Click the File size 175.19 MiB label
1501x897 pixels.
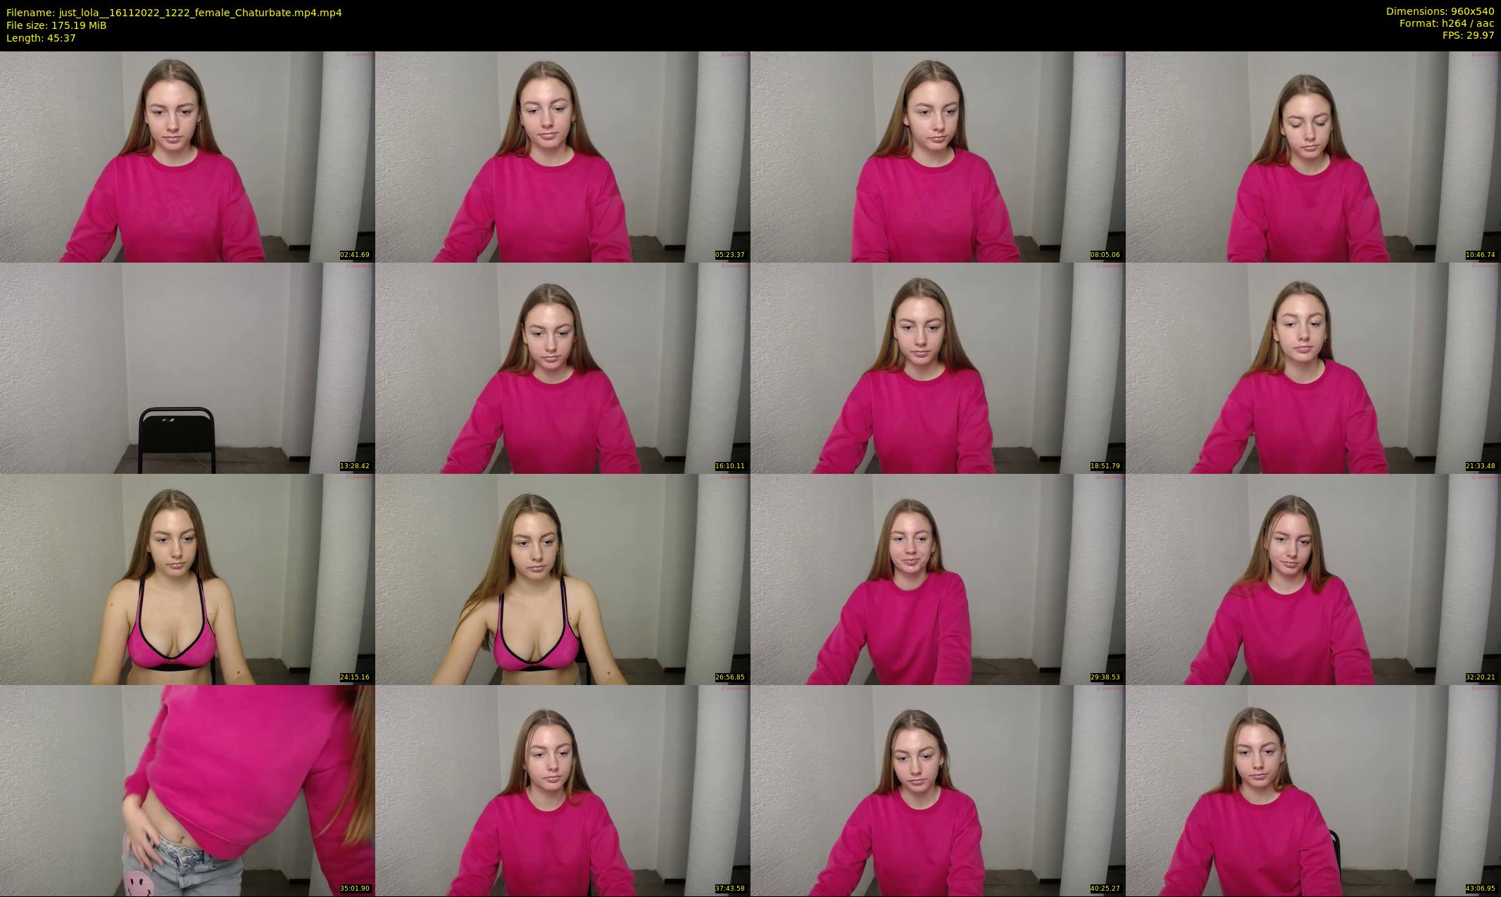(x=56, y=25)
